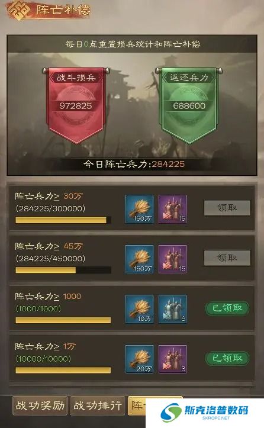Tap the purple soldier icon in 45万 row

(172, 259)
